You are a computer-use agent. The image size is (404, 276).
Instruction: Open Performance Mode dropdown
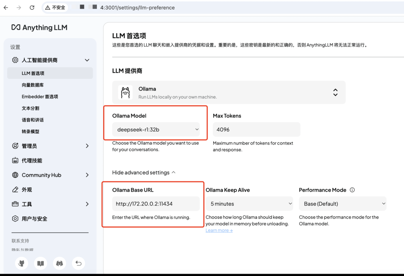342,204
